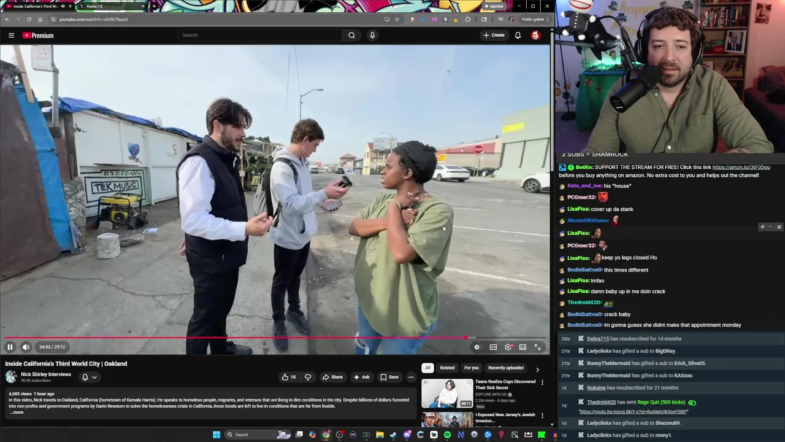Click the Chrome address bar URL
The width and height of the screenshot is (785, 442).
pyautogui.click(x=93, y=19)
